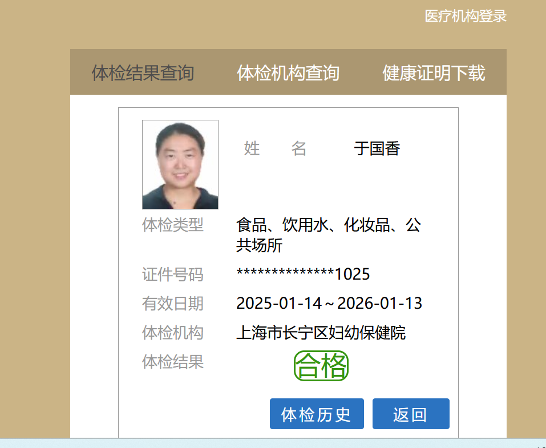Screen dimensions: 546x448
Task: Click the second line 共场所 of exam type
Action: (x=260, y=246)
